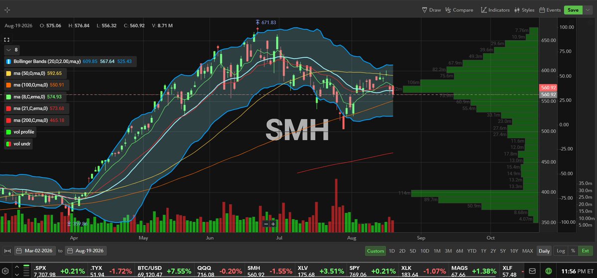Select the 2Y range option
This screenshot has width=597, height=278.
(x=493, y=251)
